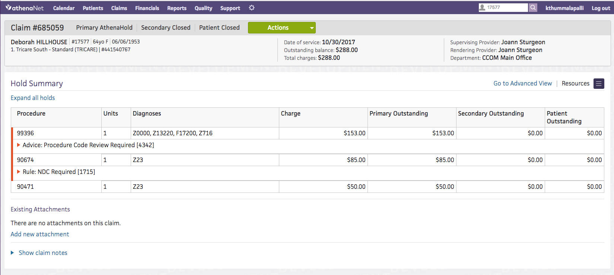Viewport: 614px width, 275px height.
Task: Open the Reports menu
Action: pyautogui.click(x=176, y=8)
